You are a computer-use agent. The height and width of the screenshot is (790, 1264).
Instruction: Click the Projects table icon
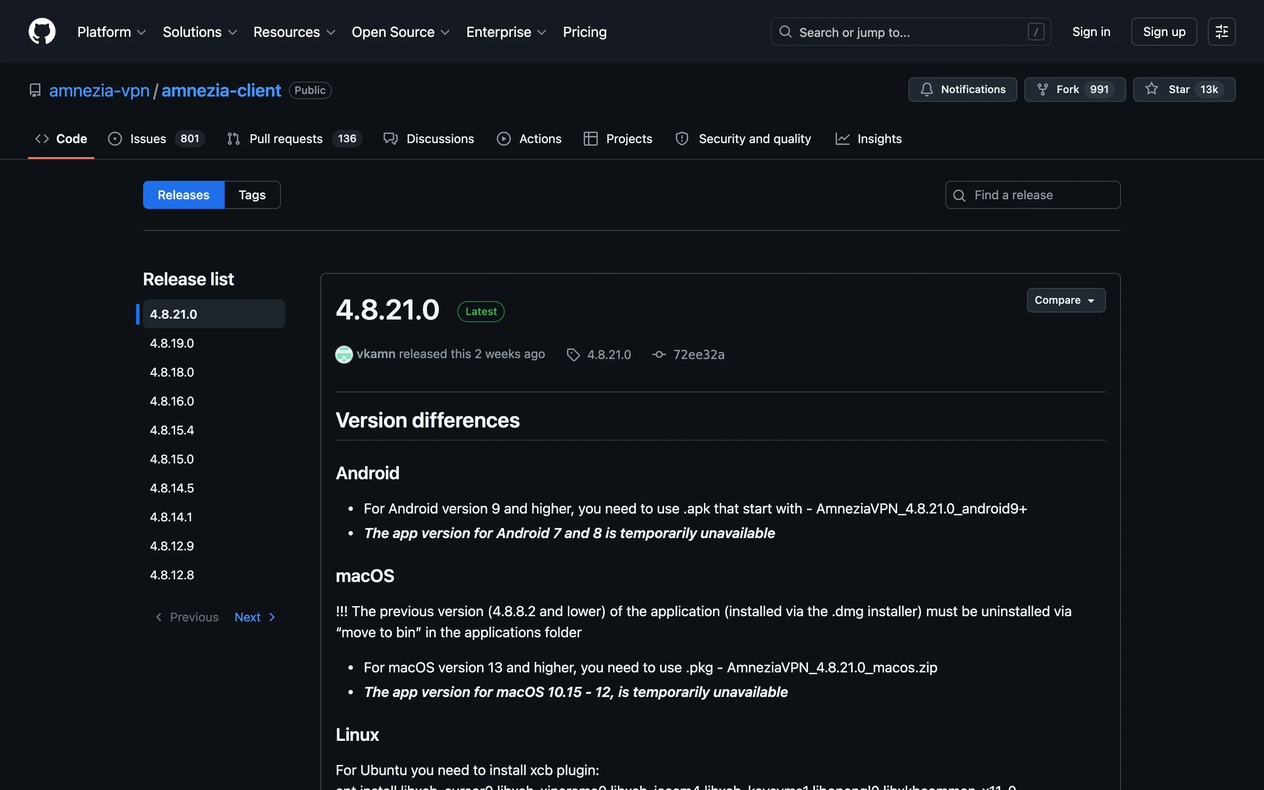(x=590, y=138)
